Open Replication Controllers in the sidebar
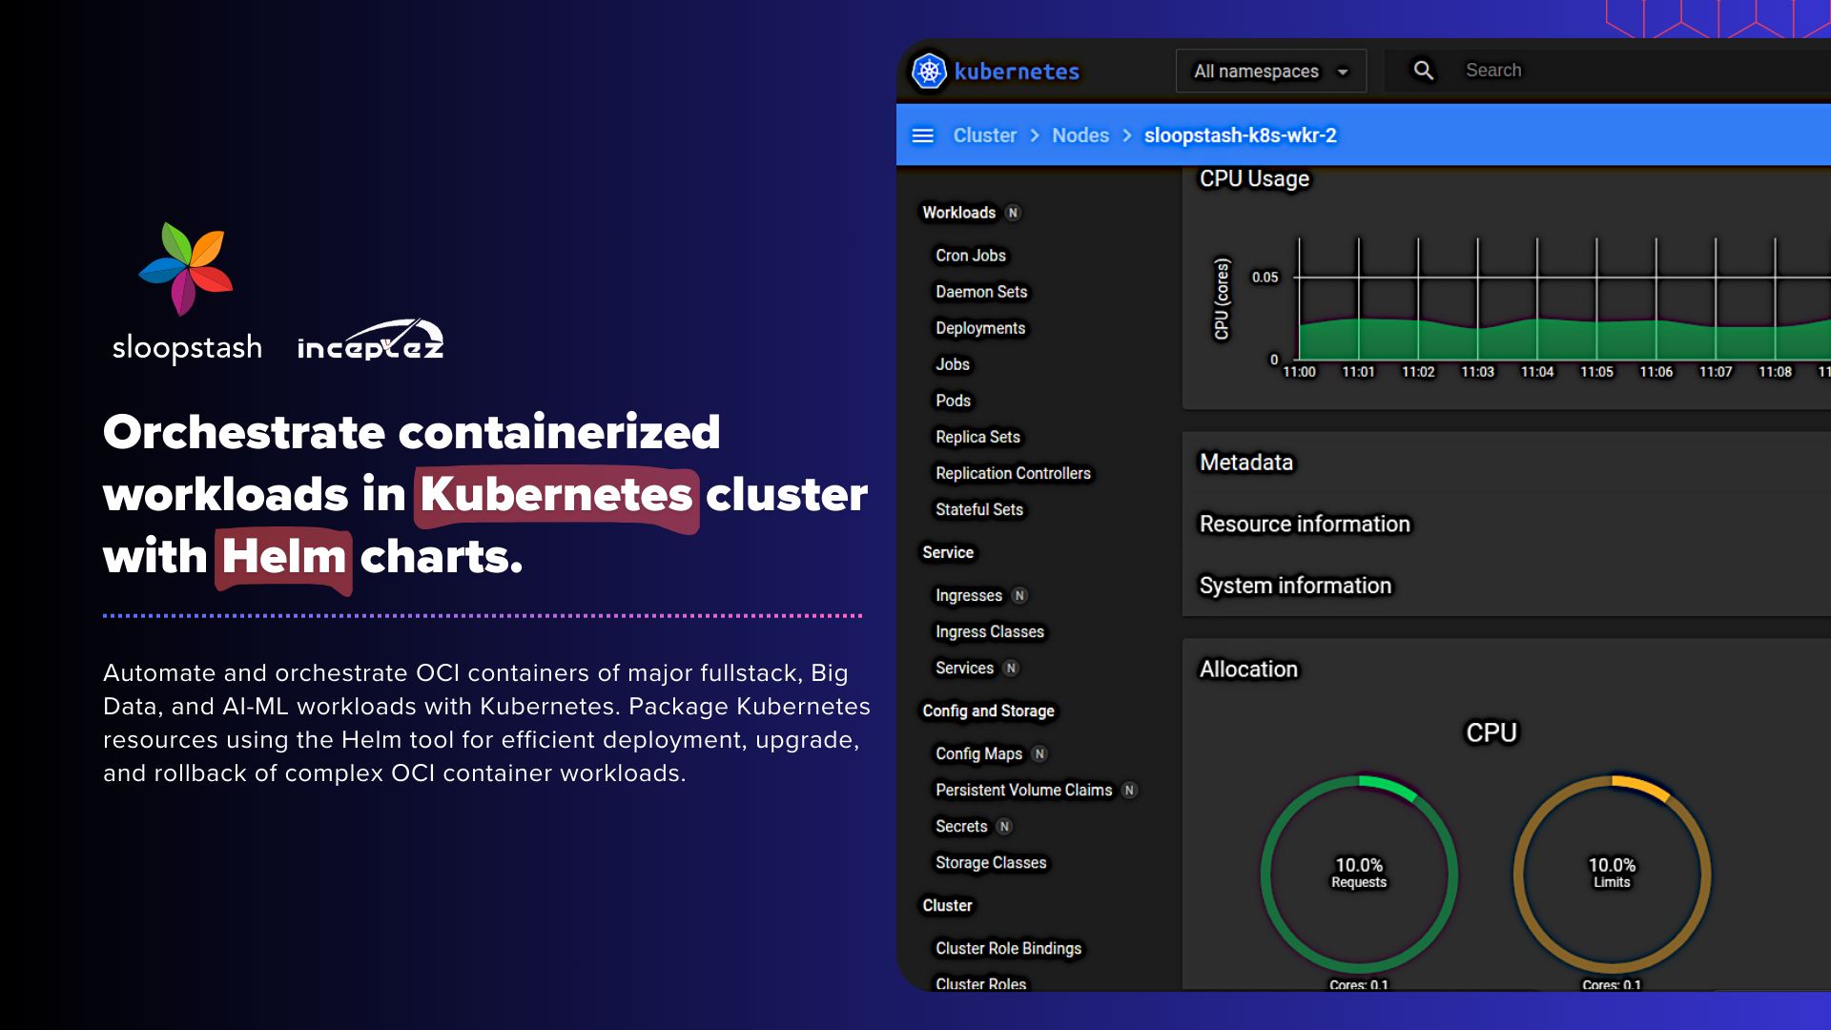Image resolution: width=1831 pixels, height=1030 pixels. 1013,473
